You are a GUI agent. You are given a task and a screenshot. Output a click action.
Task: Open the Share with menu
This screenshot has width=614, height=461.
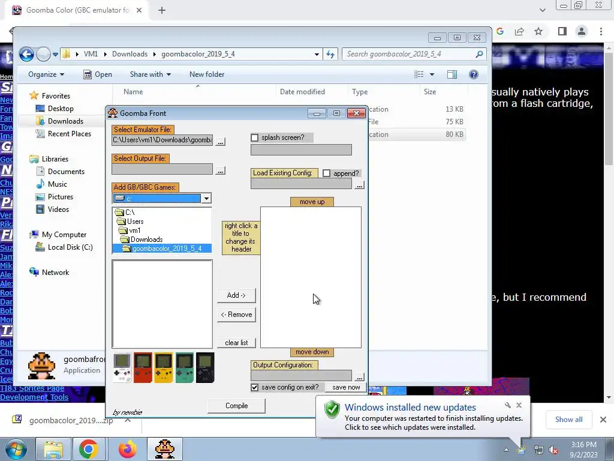tap(151, 74)
